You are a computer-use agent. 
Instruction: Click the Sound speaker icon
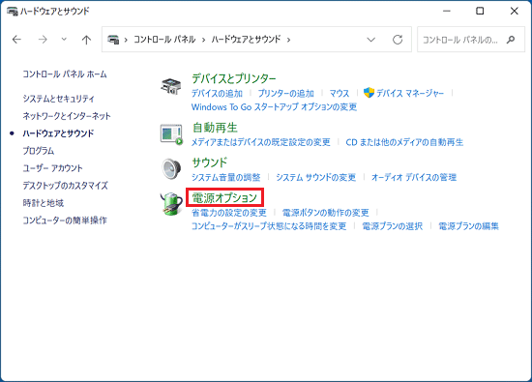tap(171, 168)
